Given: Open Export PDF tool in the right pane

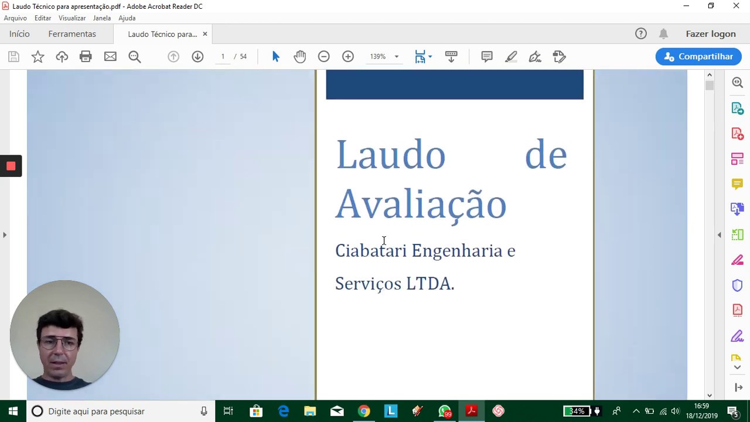Looking at the screenshot, I should [x=738, y=108].
